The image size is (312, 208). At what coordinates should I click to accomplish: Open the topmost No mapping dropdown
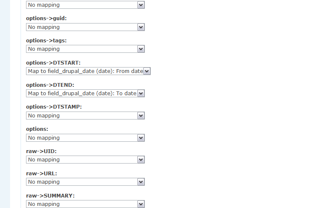[85, 5]
